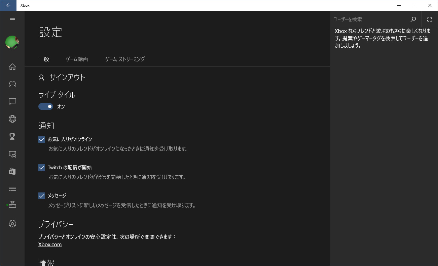The height and width of the screenshot is (266, 438).
Task: Click the back arrow in title bar
Action: (8, 5)
